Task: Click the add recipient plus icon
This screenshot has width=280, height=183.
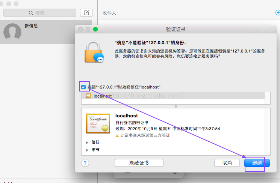Action: [278, 13]
